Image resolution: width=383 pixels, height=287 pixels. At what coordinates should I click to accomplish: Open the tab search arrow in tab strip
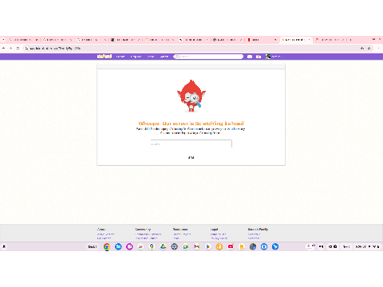(3, 40)
